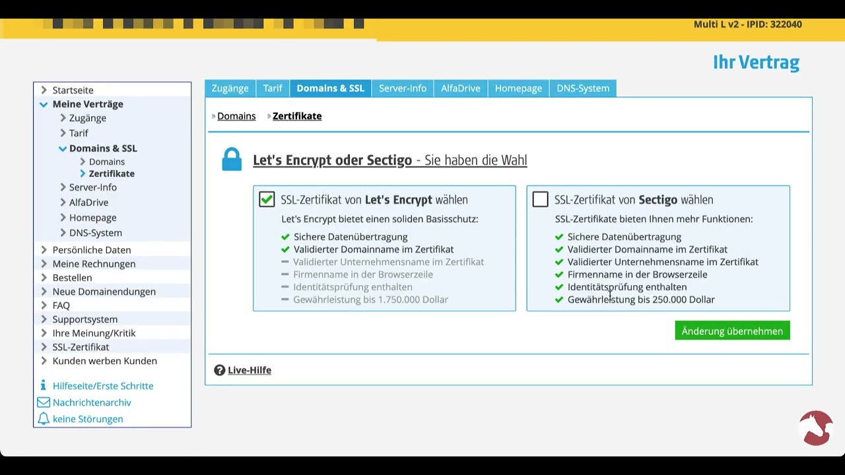
Task: Open Ihre Meinung/Kritik in the sidebar
Action: [94, 333]
